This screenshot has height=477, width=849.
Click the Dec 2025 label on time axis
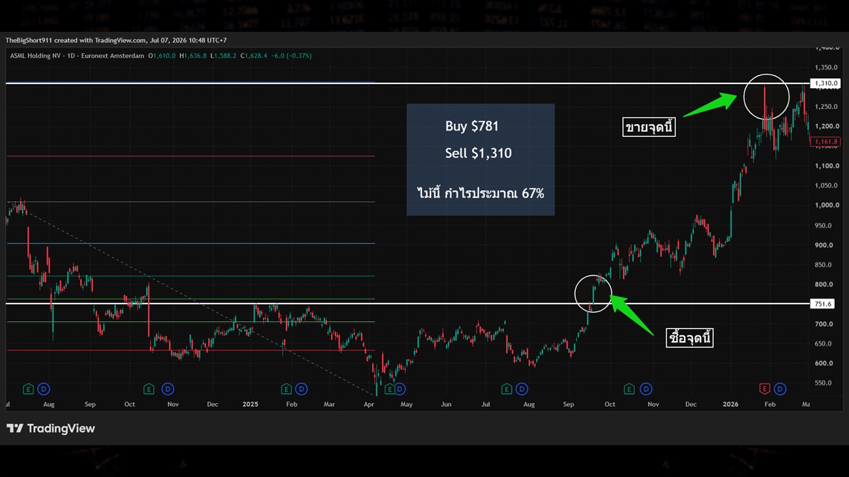click(691, 404)
